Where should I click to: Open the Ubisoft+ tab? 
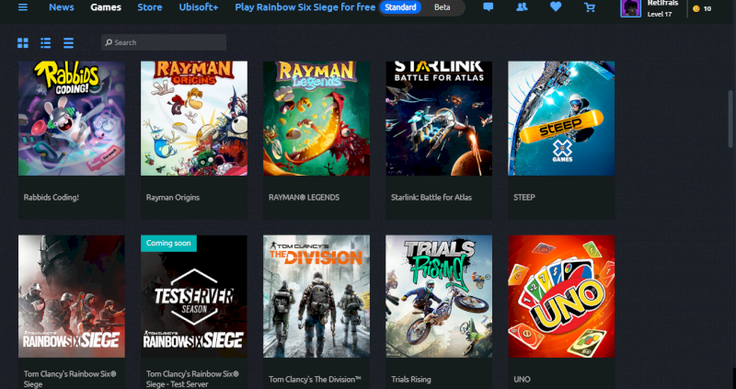pyautogui.click(x=198, y=7)
